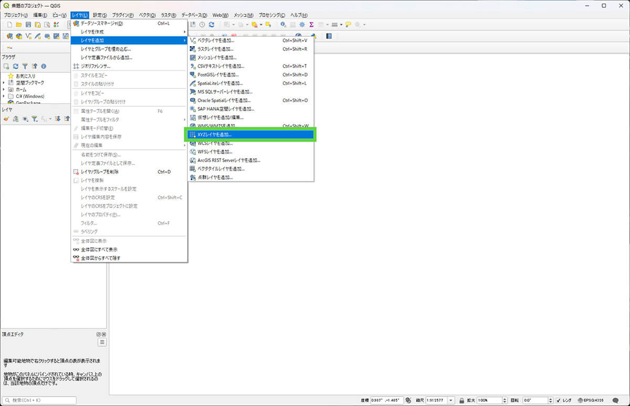The width and height of the screenshot is (630, 406).
Task: Click データソースマネージャ(D) in the Layer menu
Action: click(x=129, y=23)
